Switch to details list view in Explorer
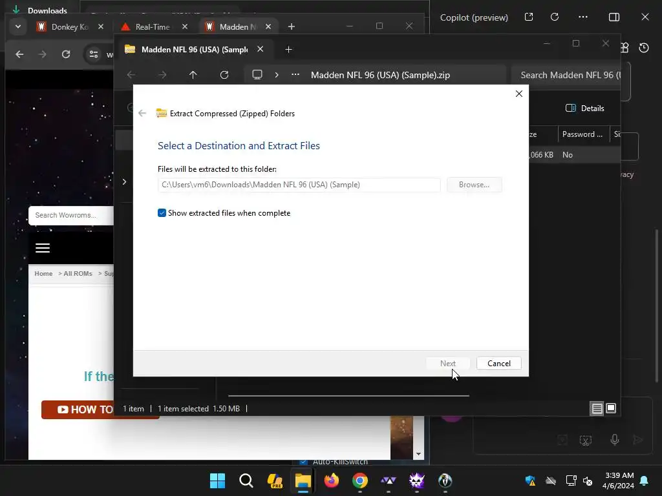Screen dimensions: 662x496 (597, 408)
